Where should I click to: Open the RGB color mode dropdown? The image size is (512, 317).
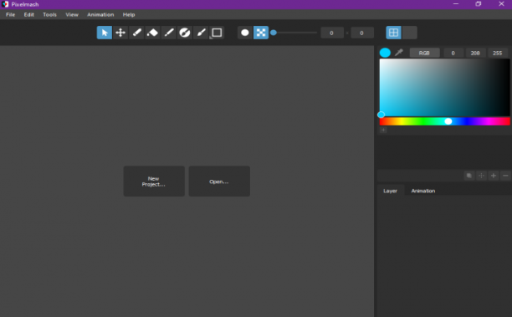pyautogui.click(x=424, y=53)
